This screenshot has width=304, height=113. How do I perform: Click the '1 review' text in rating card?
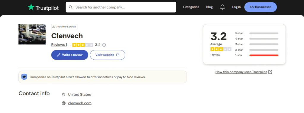pos(215,55)
